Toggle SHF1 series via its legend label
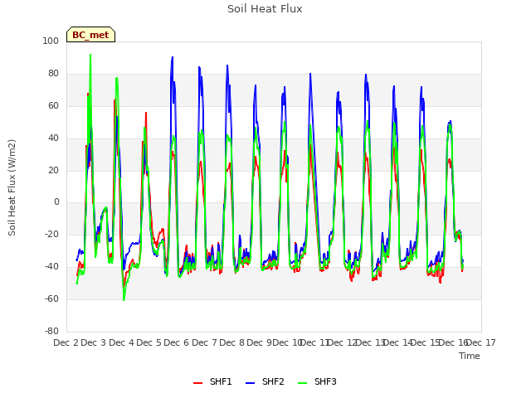 point(221,381)
